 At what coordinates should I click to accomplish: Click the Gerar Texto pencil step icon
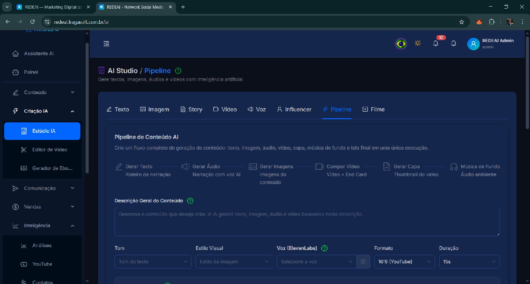(x=119, y=167)
